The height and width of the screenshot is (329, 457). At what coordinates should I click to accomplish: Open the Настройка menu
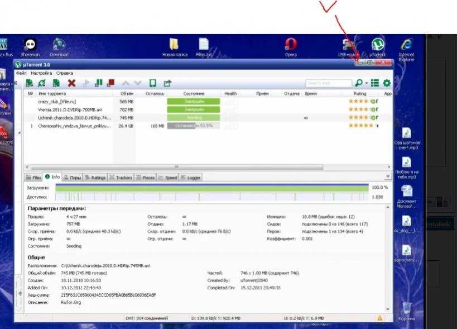pyautogui.click(x=41, y=73)
